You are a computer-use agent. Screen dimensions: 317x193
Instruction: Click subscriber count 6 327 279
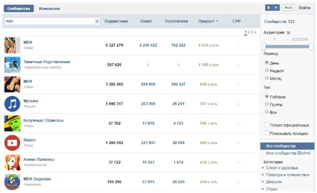(x=114, y=45)
